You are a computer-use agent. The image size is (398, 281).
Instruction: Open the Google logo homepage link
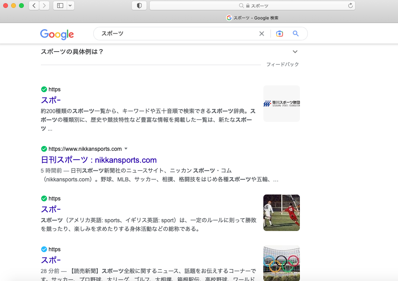(x=57, y=34)
